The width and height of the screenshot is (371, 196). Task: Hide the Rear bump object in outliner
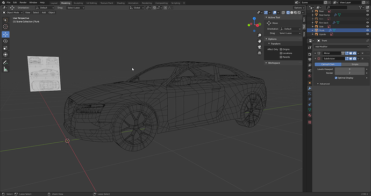point(367,15)
